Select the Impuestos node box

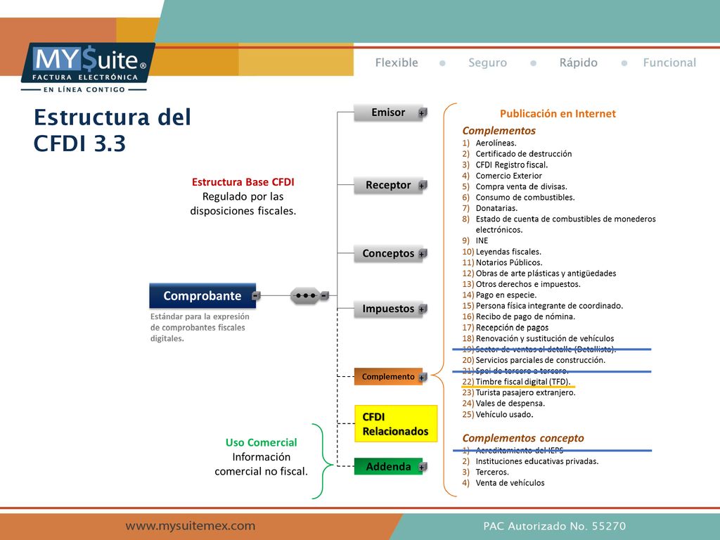pos(388,309)
